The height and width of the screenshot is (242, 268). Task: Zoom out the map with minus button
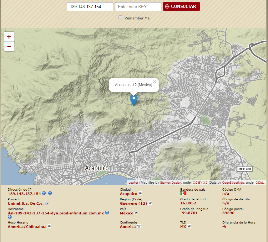click(x=9, y=46)
